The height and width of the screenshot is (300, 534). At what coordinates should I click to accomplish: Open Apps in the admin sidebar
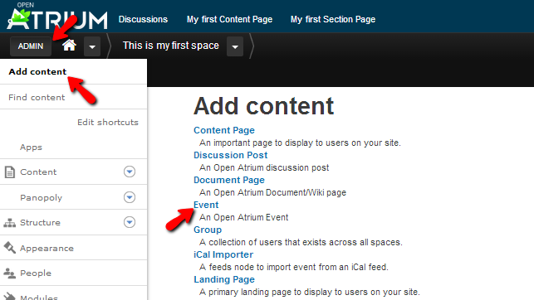(x=31, y=148)
